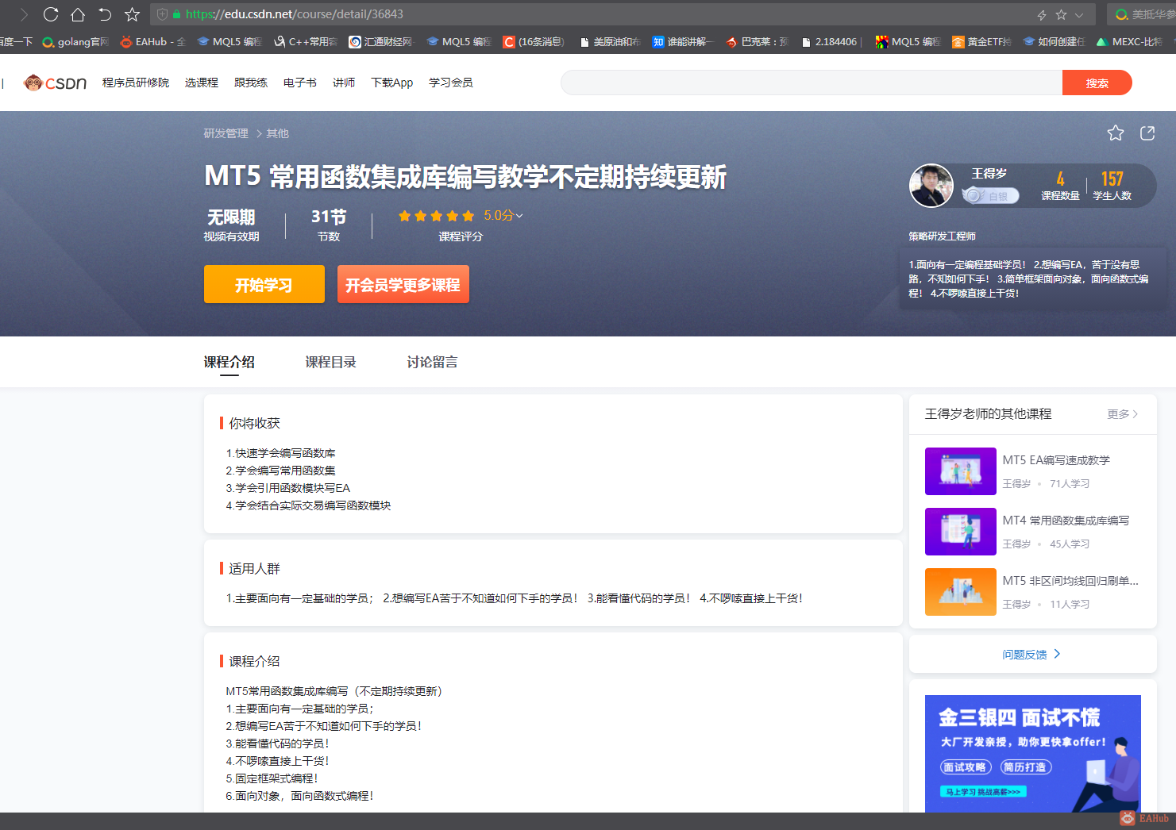Screen dimensions: 1176x830
Task: Click the orange 开始学习 button
Action: click(x=264, y=283)
